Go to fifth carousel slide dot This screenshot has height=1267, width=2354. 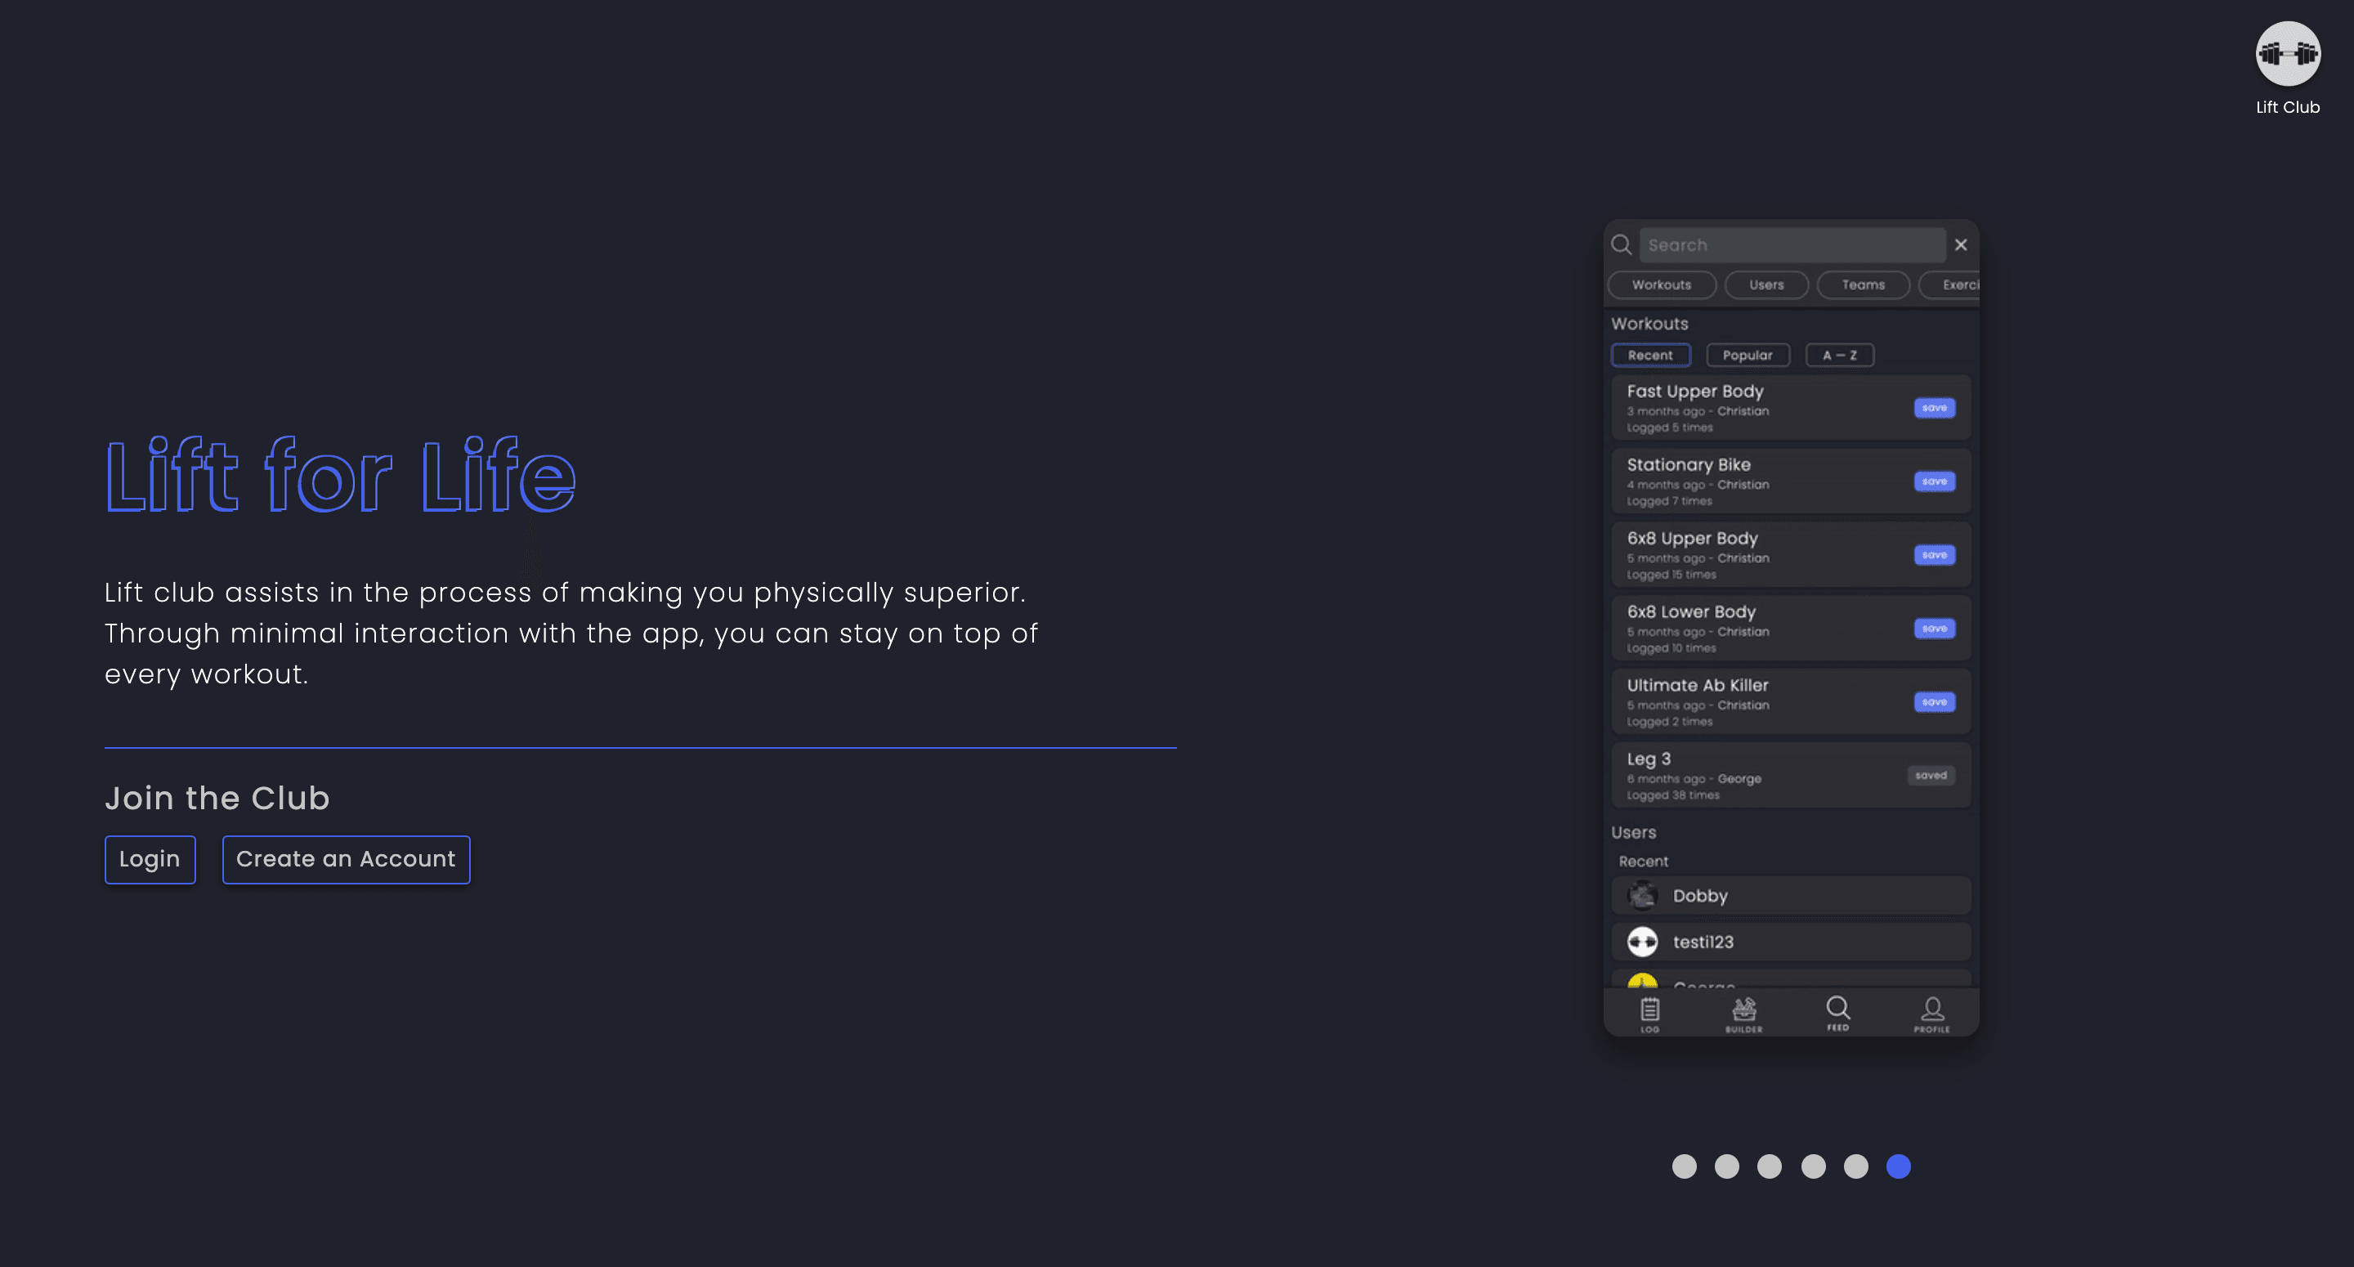coord(1856,1166)
